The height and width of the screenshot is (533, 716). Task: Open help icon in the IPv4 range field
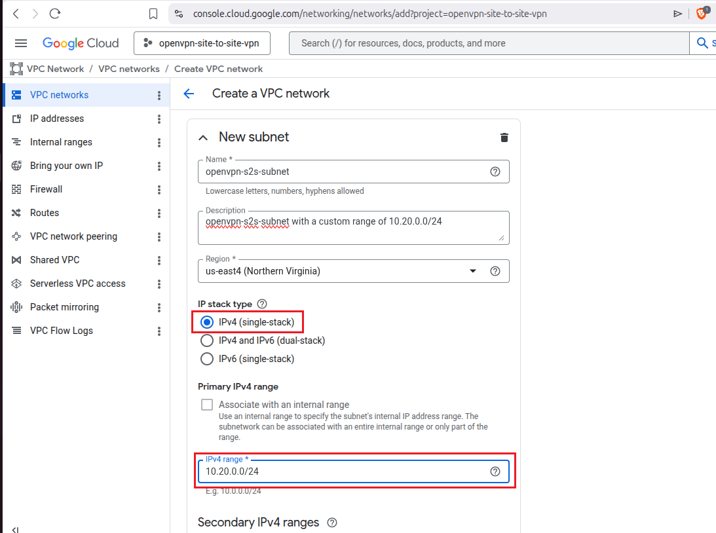495,471
